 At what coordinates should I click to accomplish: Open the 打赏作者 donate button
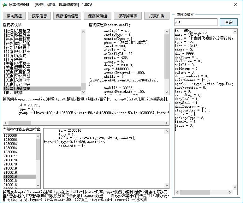pyautogui.click(x=157, y=16)
